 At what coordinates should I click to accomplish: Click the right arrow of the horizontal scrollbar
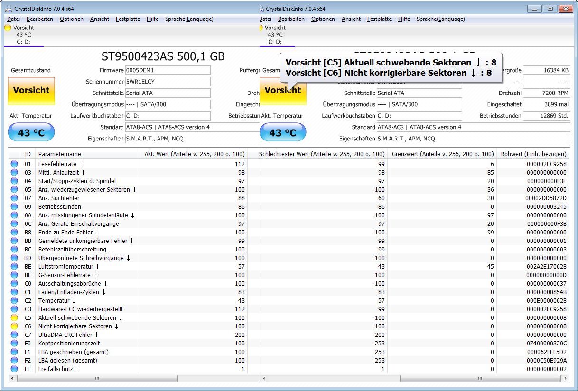coord(566,379)
